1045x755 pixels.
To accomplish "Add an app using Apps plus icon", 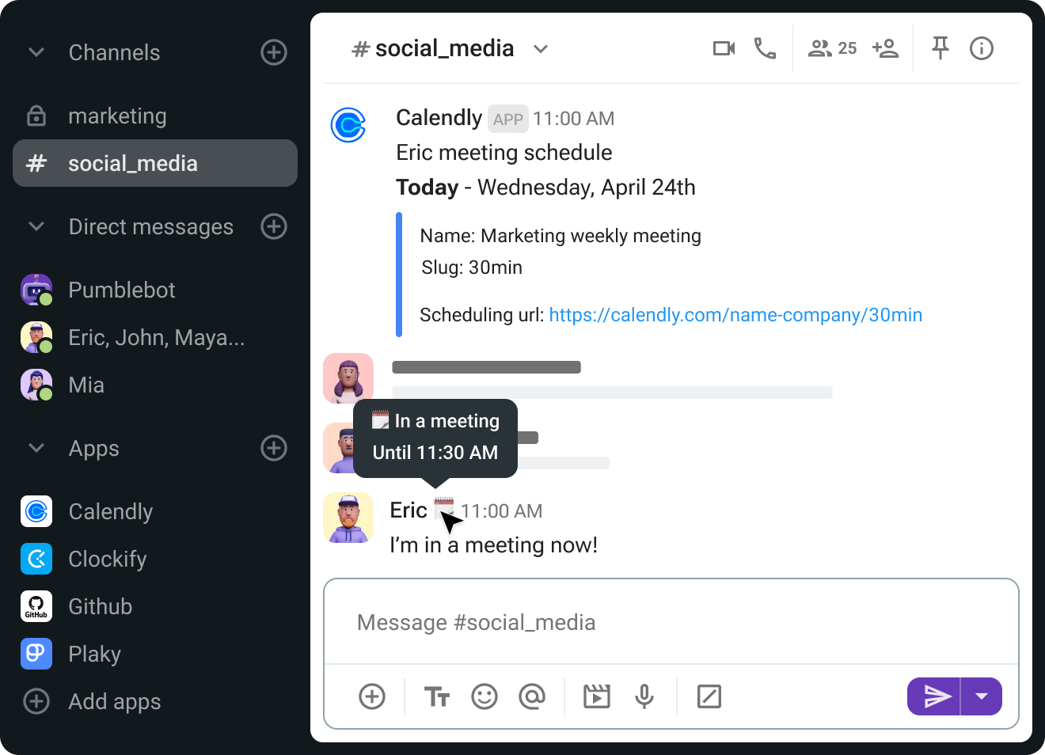I will point(274,448).
